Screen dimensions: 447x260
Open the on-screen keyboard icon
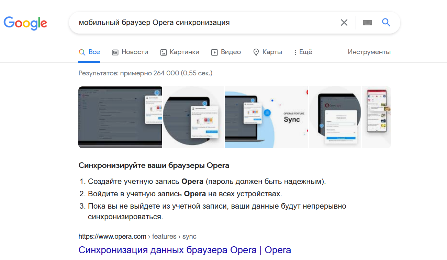[367, 23]
